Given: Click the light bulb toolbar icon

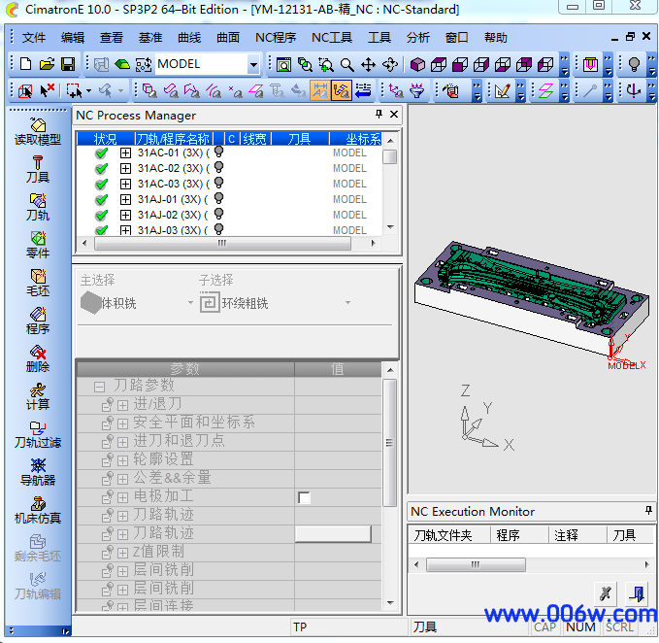Looking at the screenshot, I should click(634, 64).
